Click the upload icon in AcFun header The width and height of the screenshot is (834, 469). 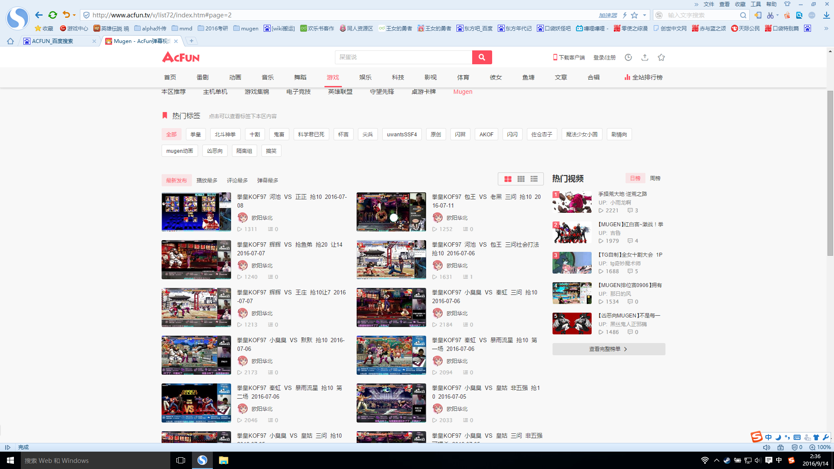tap(645, 57)
